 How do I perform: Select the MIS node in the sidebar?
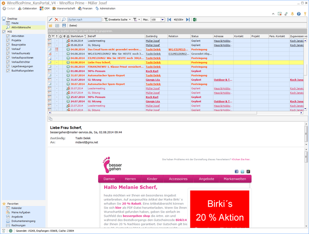tap(10, 32)
